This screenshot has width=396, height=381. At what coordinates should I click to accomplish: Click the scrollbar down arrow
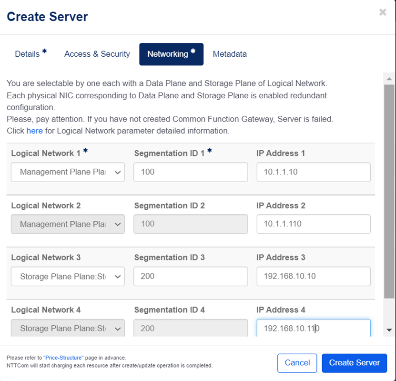point(389,330)
